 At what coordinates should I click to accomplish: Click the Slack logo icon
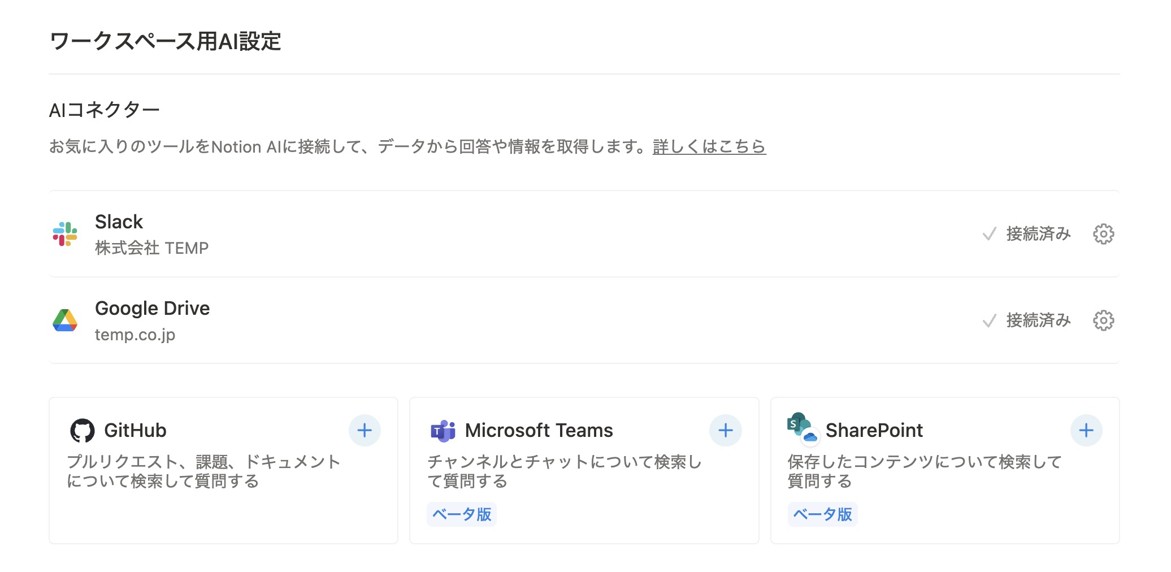[65, 234]
